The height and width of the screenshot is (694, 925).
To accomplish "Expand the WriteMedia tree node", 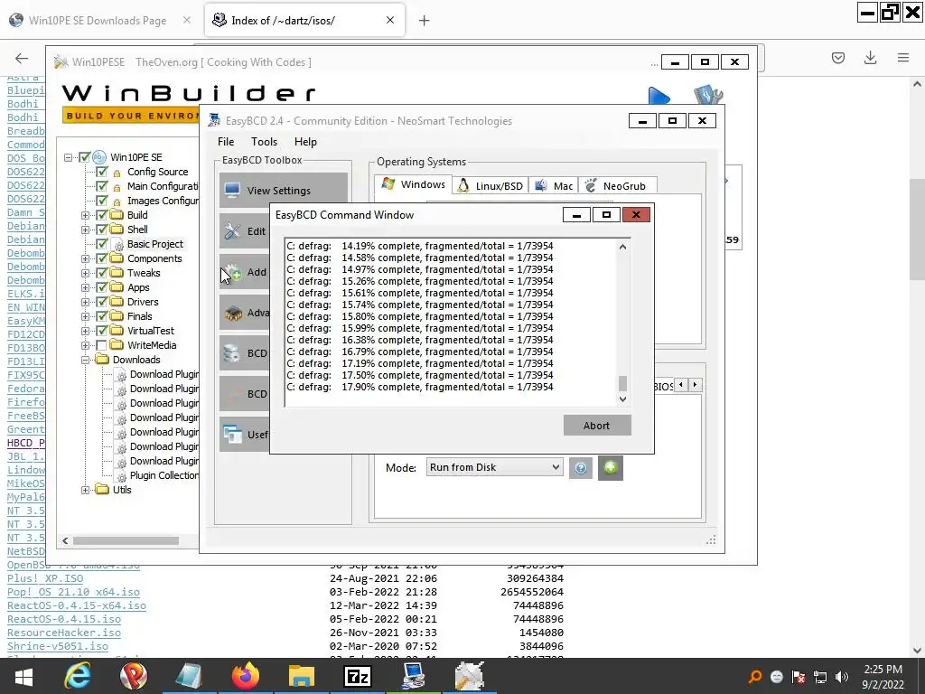I will pos(86,345).
